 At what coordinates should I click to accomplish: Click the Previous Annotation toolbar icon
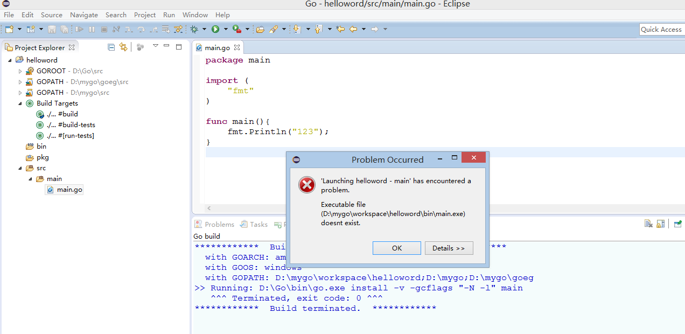click(x=318, y=29)
